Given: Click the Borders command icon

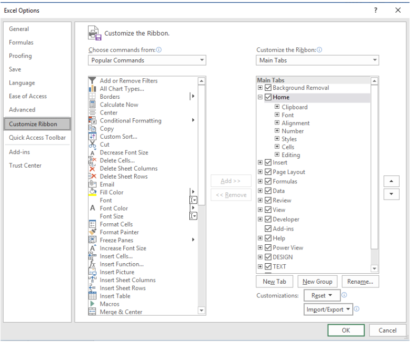Looking at the screenshot, I should 92,97.
